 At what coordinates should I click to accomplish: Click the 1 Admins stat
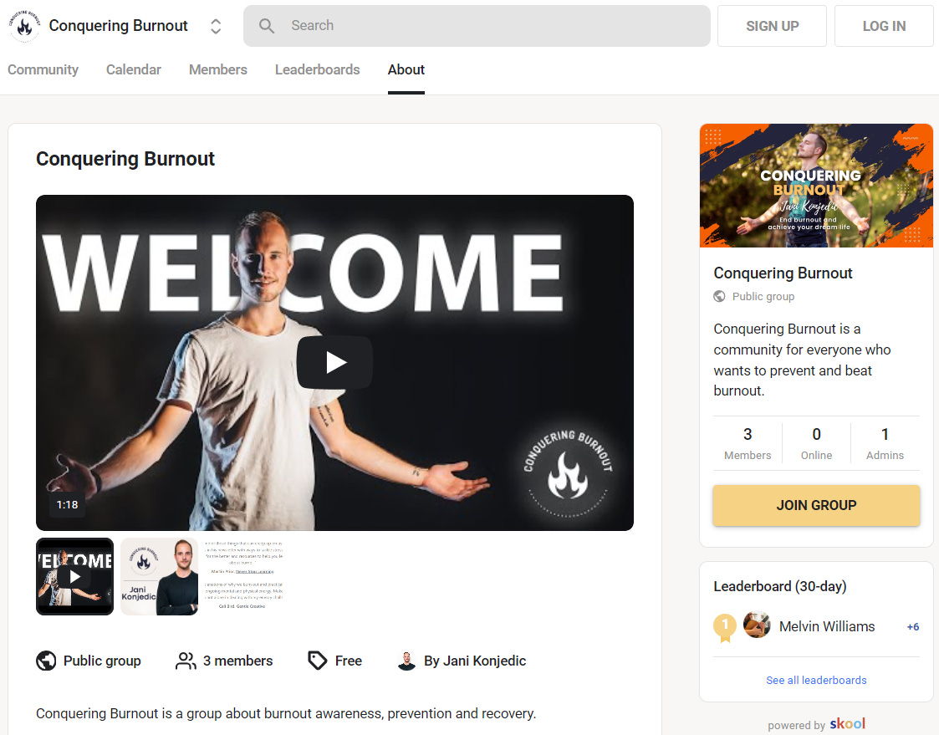click(885, 443)
